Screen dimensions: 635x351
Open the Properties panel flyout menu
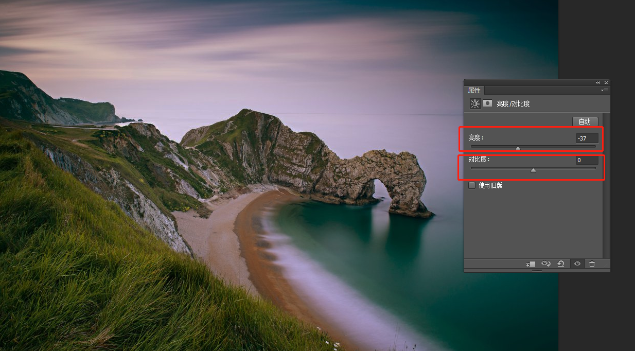coord(605,90)
